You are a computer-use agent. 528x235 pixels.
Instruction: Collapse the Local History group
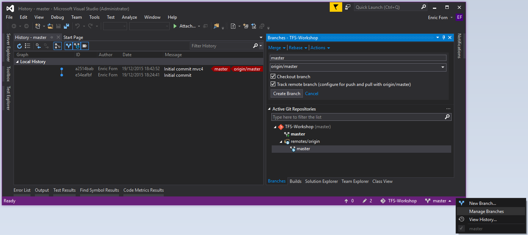pos(17,62)
